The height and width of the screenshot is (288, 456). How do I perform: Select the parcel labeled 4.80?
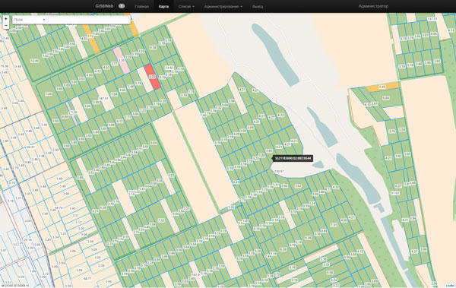coord(65,117)
